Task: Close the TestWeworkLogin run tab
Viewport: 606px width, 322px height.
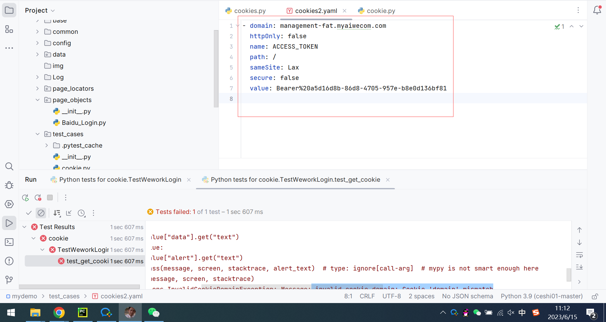Action: click(x=189, y=180)
